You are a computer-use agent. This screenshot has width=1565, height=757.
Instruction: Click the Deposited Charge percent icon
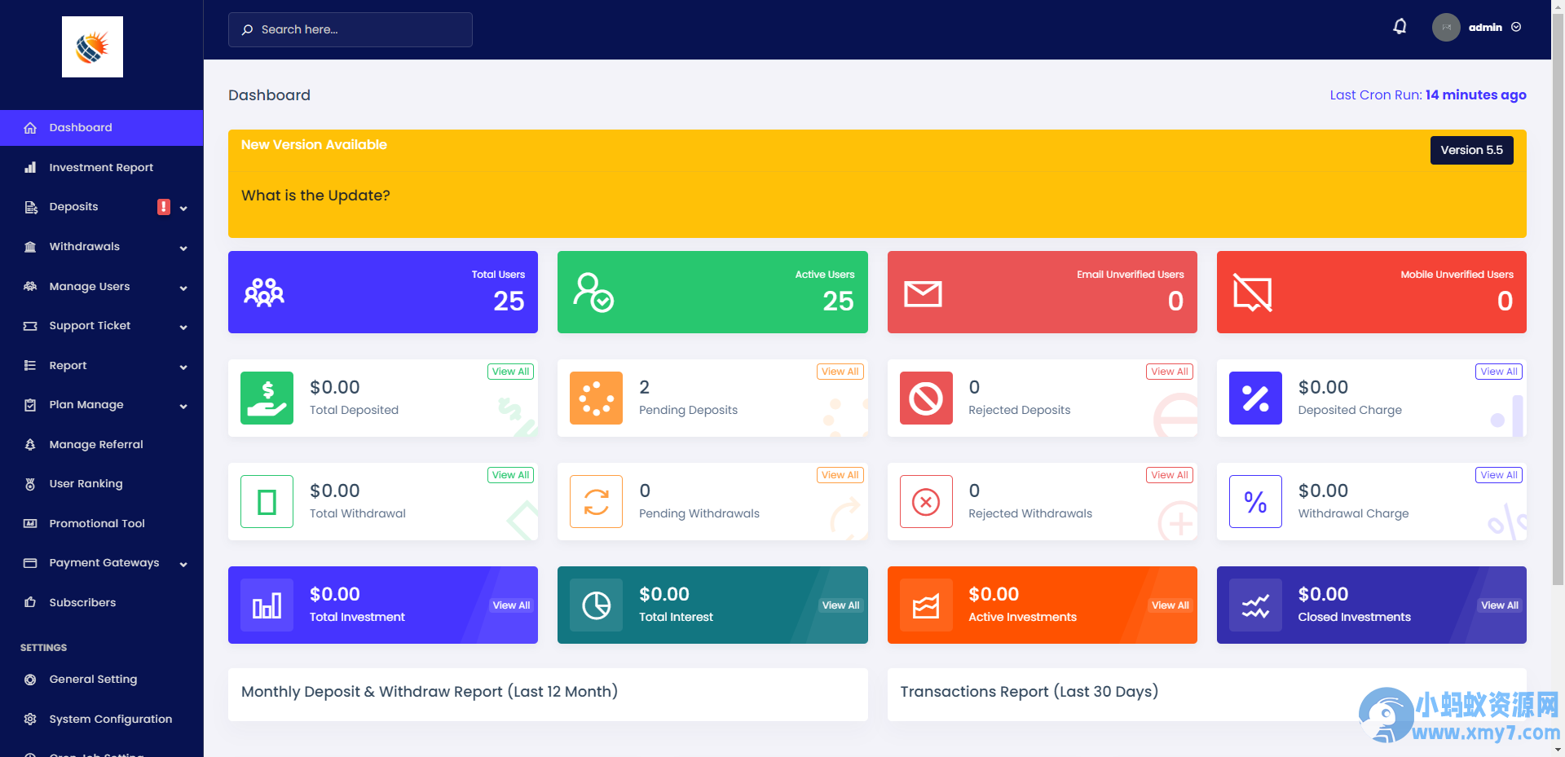point(1255,398)
